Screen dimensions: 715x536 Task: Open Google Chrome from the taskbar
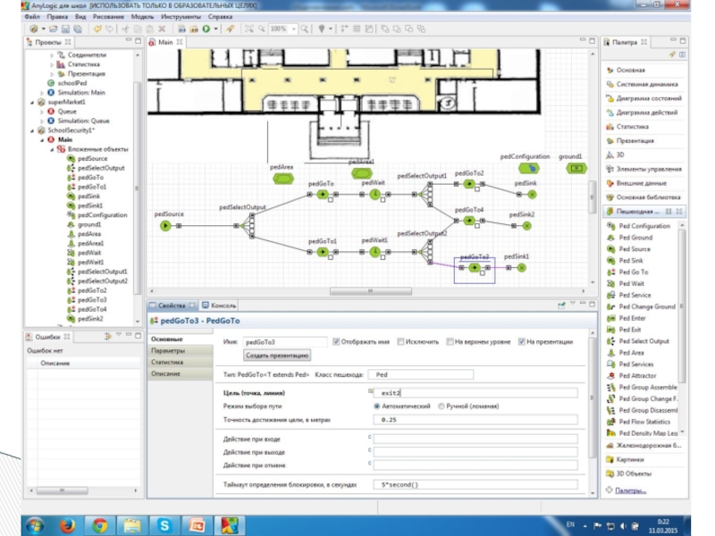(x=100, y=523)
